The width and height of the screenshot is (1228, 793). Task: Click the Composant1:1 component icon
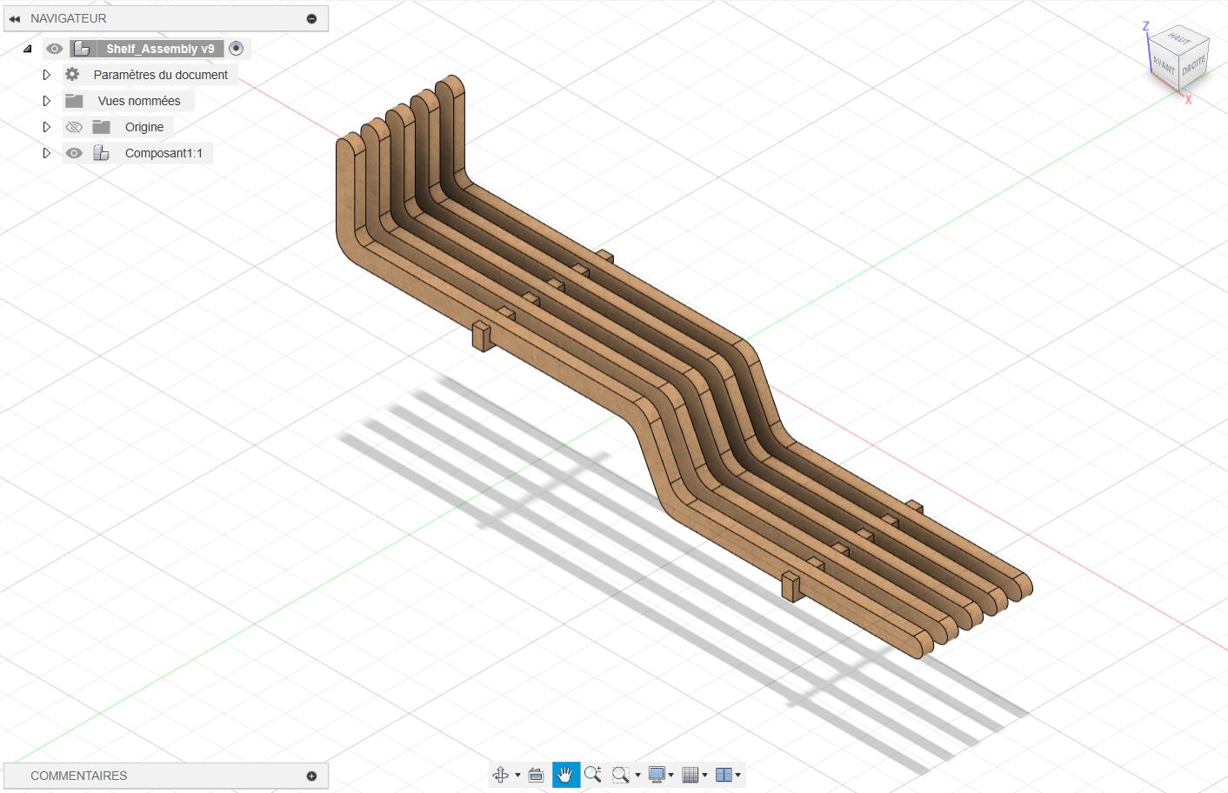[102, 153]
